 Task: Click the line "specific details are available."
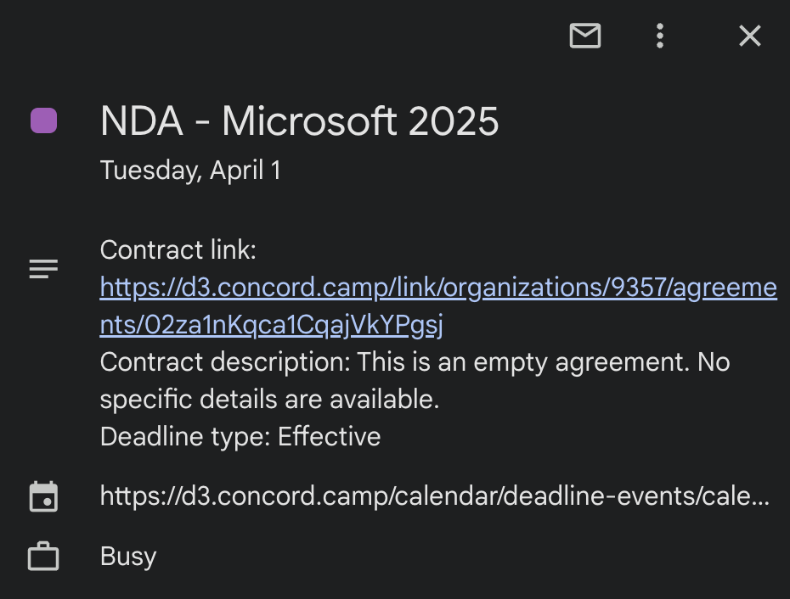pyautogui.click(x=269, y=400)
